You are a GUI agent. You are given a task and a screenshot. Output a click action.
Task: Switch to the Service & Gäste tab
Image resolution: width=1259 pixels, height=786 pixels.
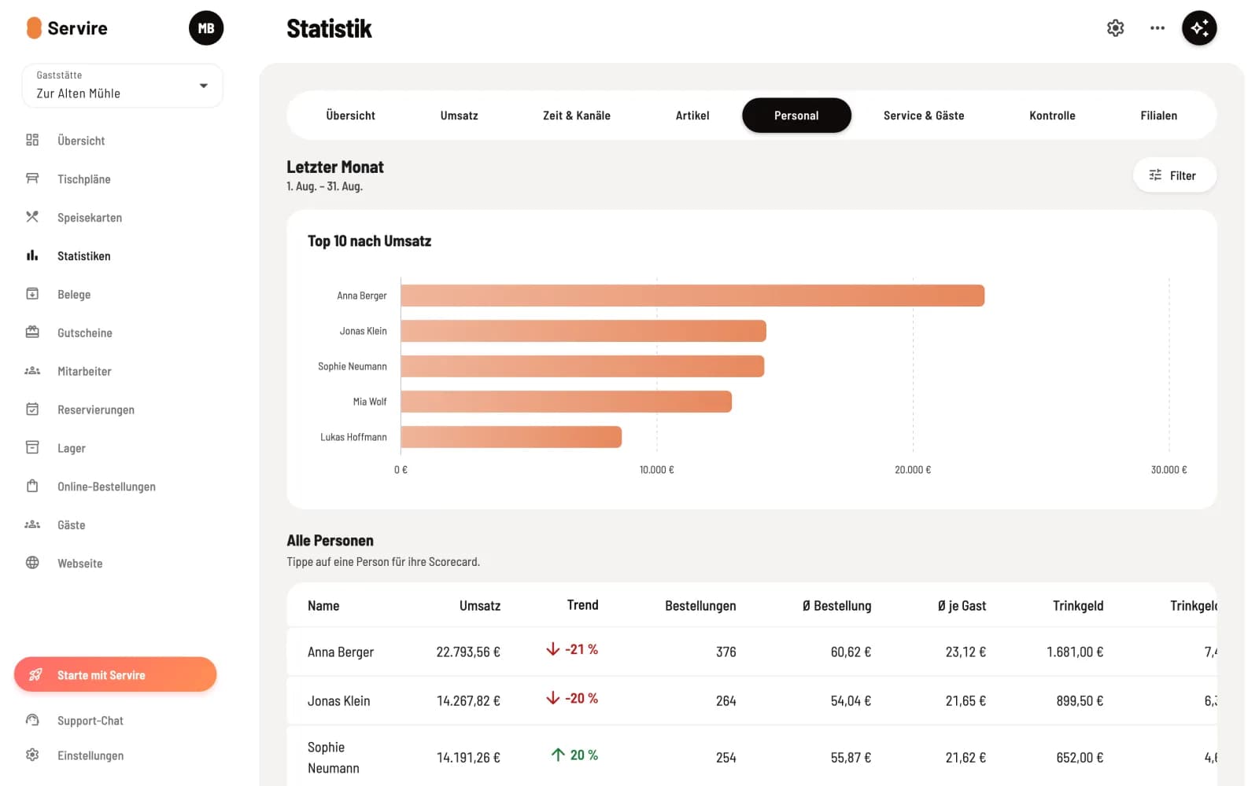click(x=924, y=116)
